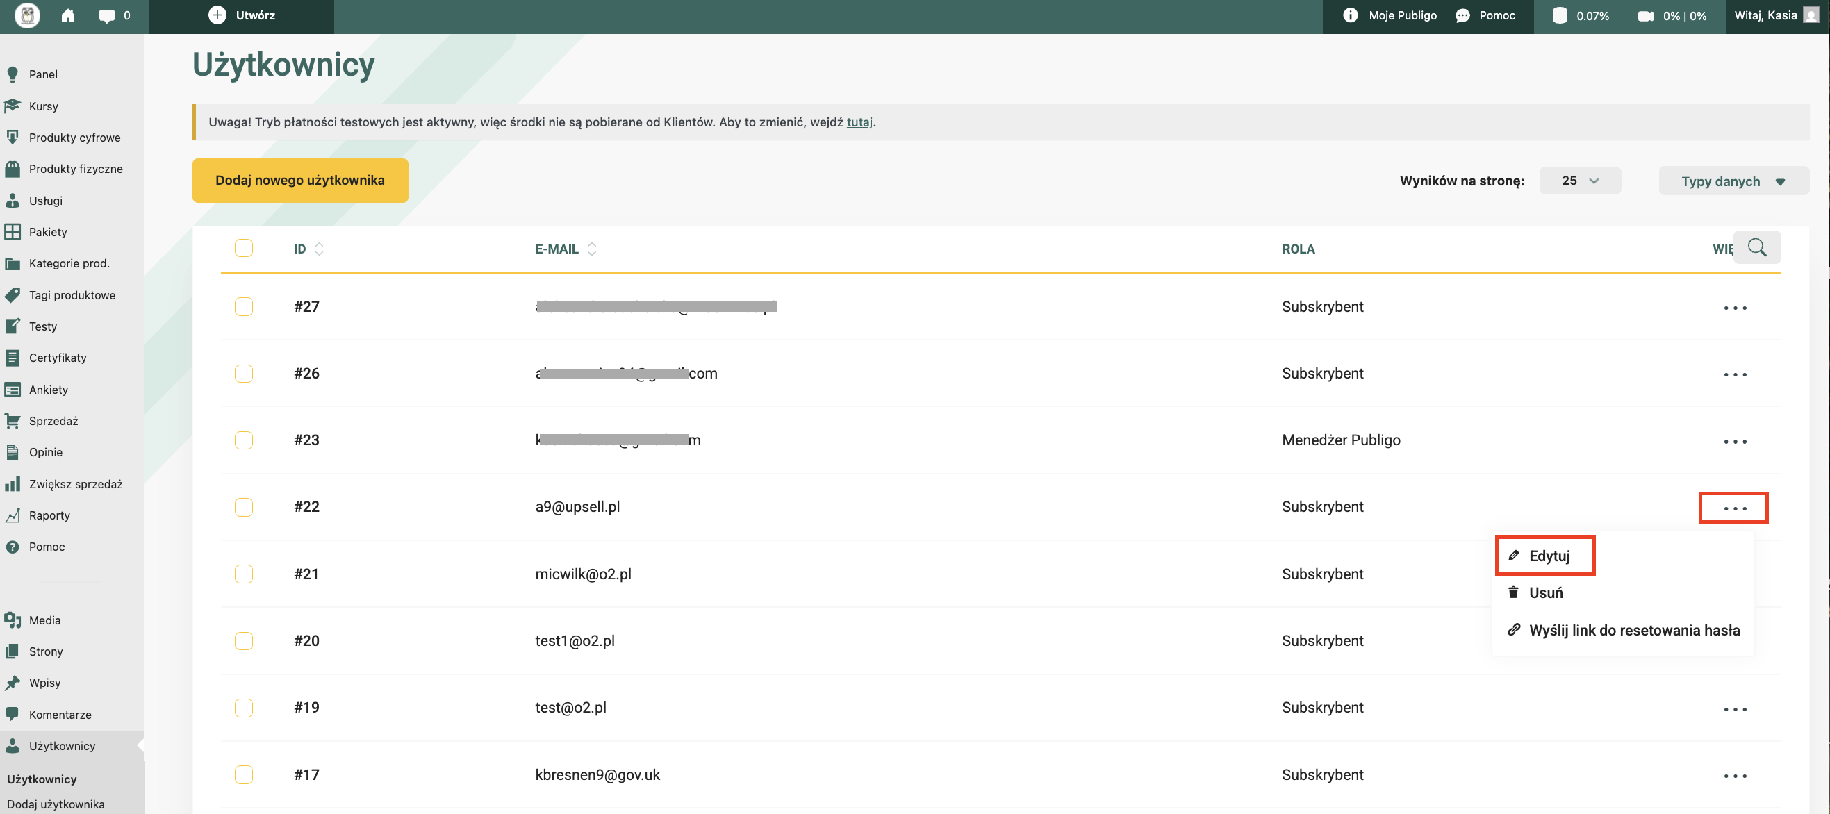Screen dimensions: 1830x814
Task: Click the Certyfikaty icon in sidebar
Action: [x=13, y=357]
